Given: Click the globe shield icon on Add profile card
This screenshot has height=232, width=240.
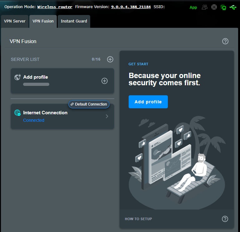Looking at the screenshot, I should pos(17,77).
